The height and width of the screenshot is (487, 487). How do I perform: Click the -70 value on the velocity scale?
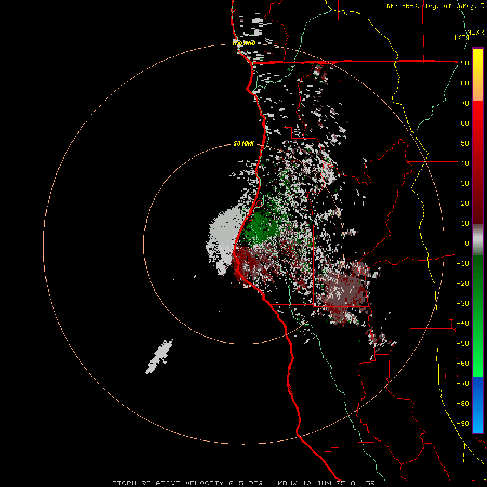(463, 384)
